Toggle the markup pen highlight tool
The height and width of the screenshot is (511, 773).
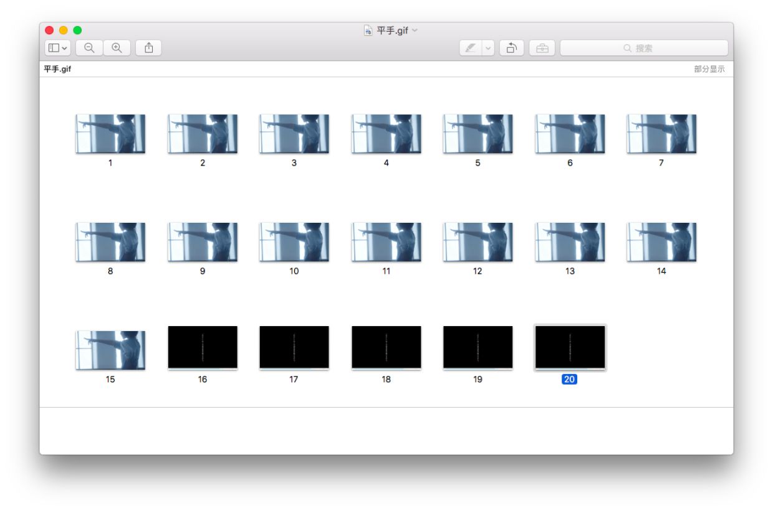coord(471,48)
